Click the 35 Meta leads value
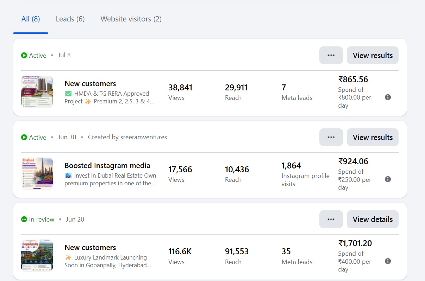 coord(286,251)
